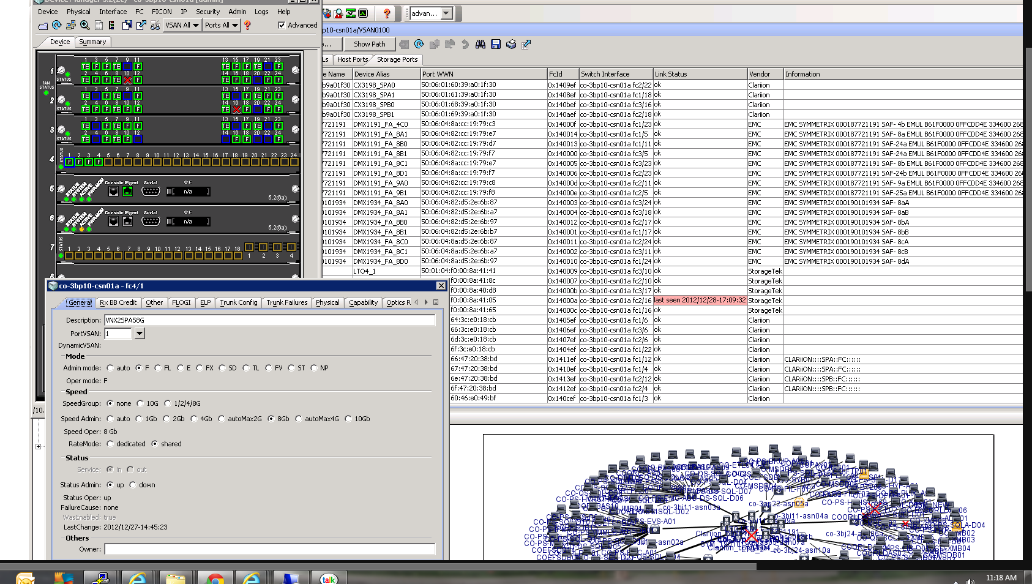This screenshot has width=1032, height=584.
Task: Sort the table by Vendor column header
Action: (x=765, y=74)
